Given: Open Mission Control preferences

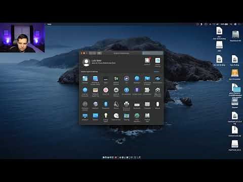Looking at the screenshot, I should pos(116,80).
